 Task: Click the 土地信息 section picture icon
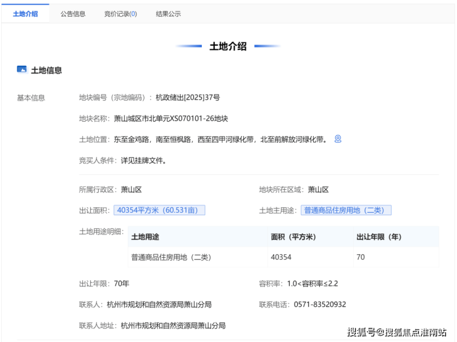coord(22,70)
